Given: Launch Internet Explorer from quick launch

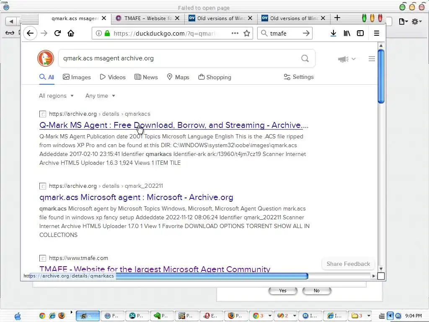Looking at the screenshot, I should (52, 316).
